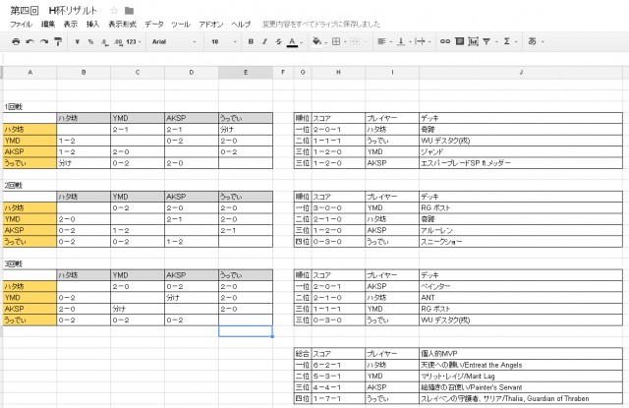Open the 123 number formats dropdown

pos(134,41)
